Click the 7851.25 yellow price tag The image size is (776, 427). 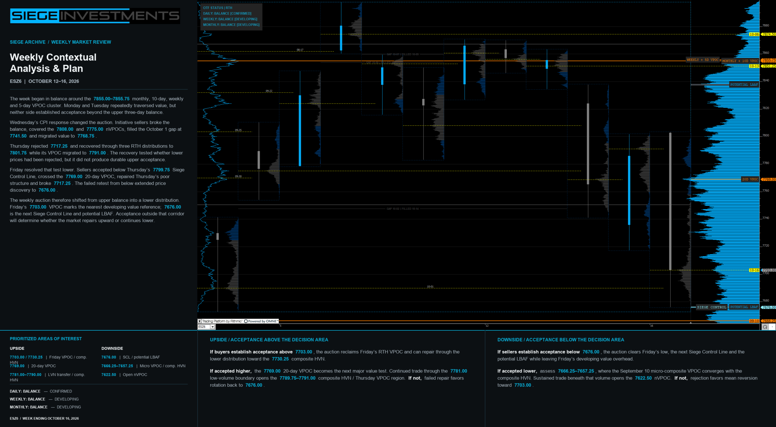pos(769,66)
